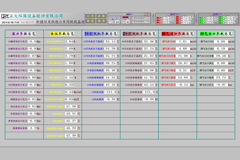Screen dimensions: 240x160
Task: Open the 曲线 curves page button
Action: point(90,21)
